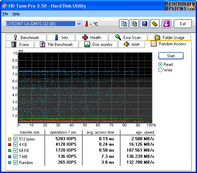197x173 pixels.
Task: Open the File menu
Action: click(x=5, y=14)
